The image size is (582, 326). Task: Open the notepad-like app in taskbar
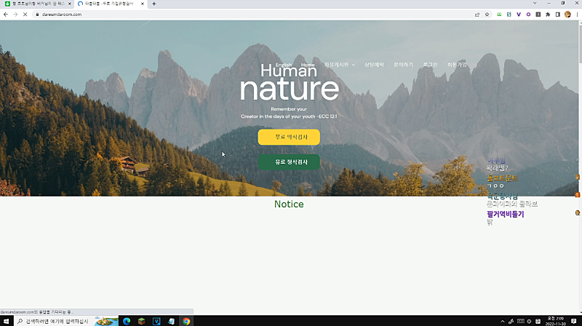[171, 321]
